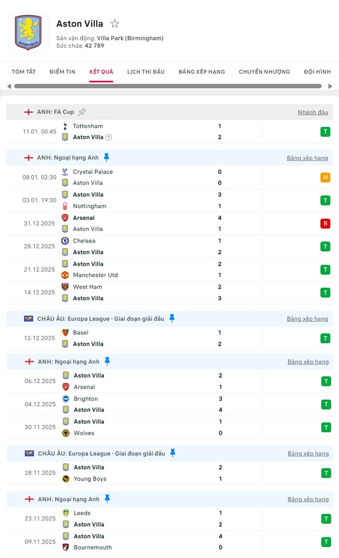Open Bảng xếp hạng for Ngoại hạng Anh
Viewport: 339px width, 558px height.
(x=307, y=158)
